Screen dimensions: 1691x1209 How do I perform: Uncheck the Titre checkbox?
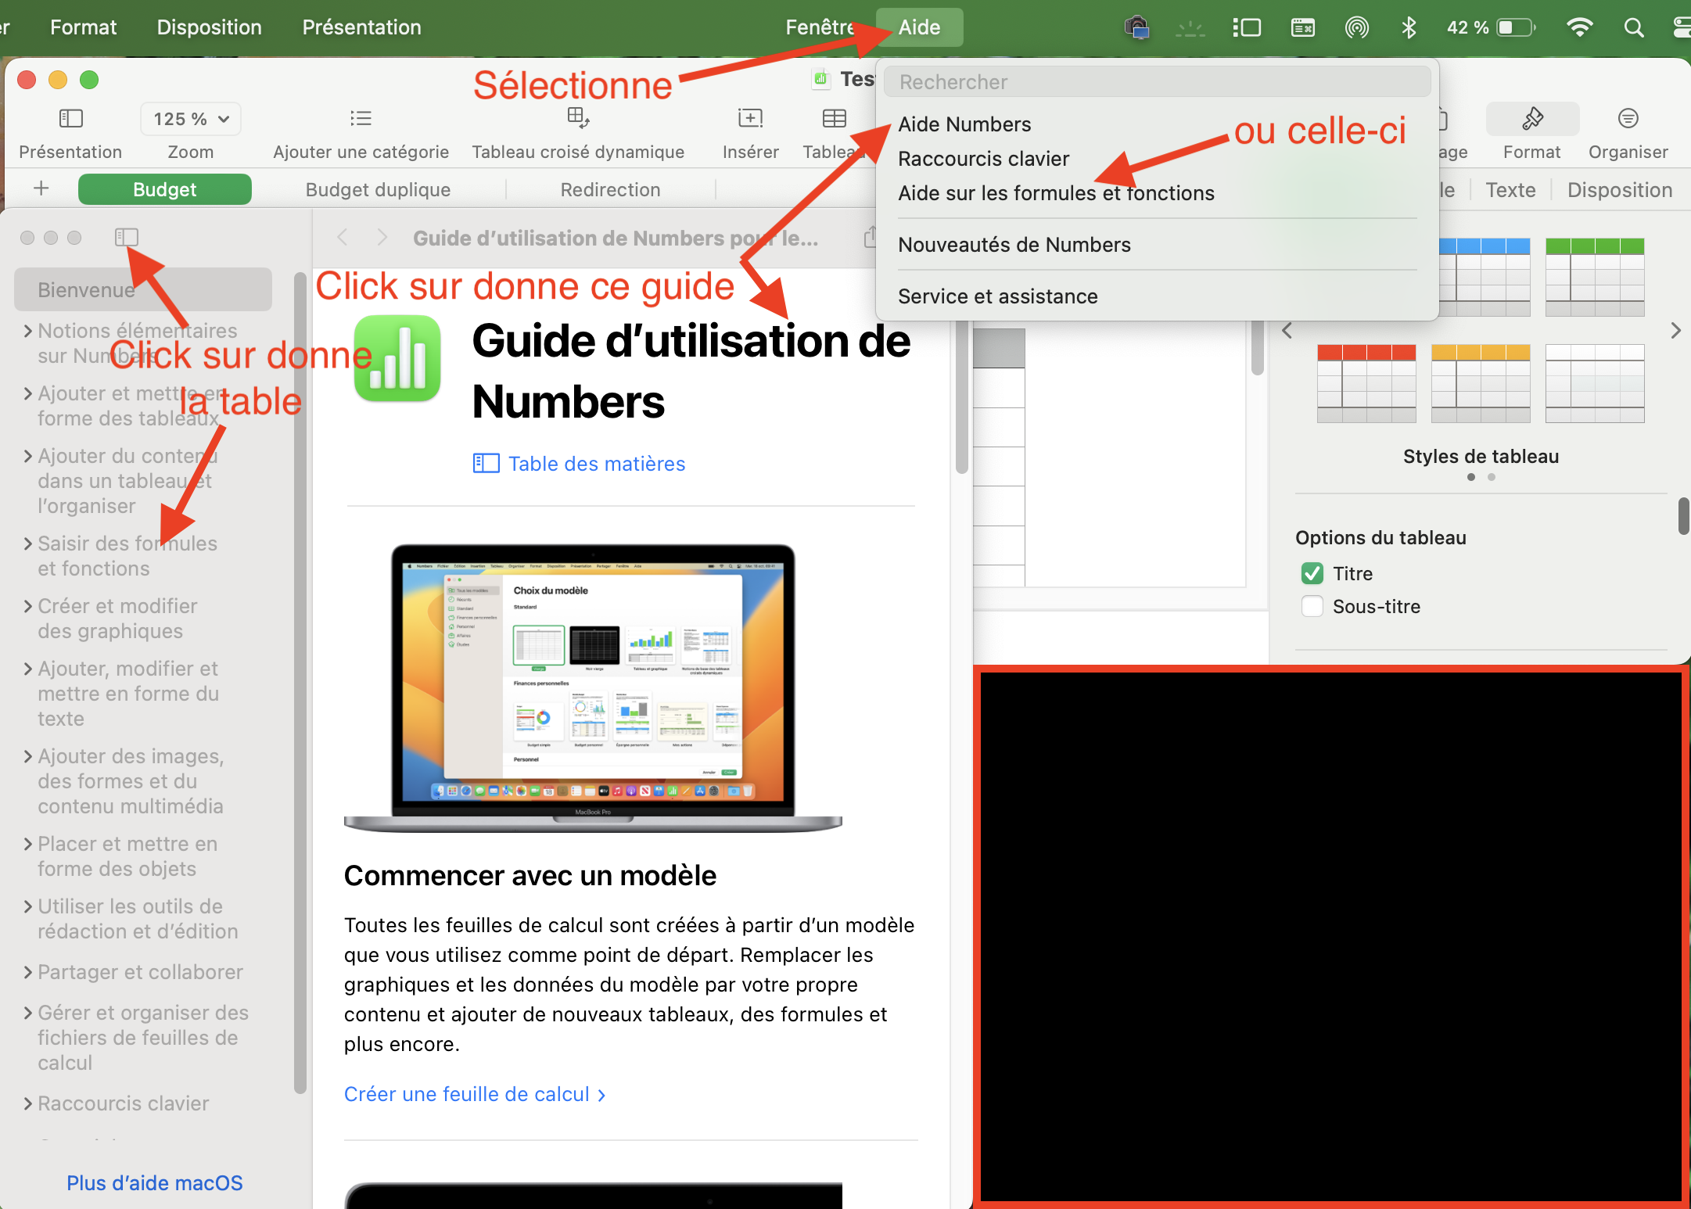click(1312, 573)
